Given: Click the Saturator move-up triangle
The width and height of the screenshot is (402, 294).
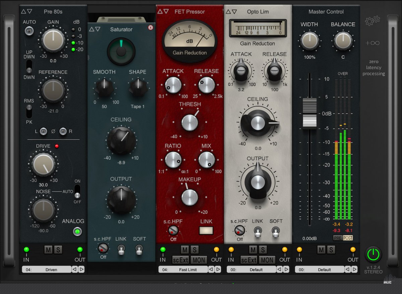Looking at the screenshot, I should coord(91,29).
